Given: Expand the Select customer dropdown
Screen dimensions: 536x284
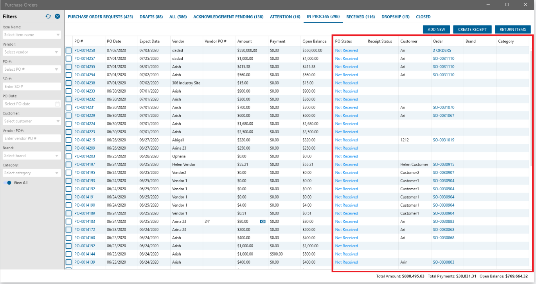Looking at the screenshot, I should coord(32,121).
